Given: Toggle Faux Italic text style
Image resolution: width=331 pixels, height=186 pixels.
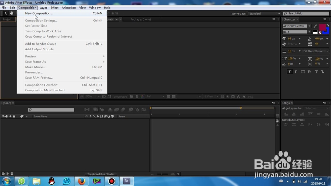Looking at the screenshot, I should click(x=296, y=71).
